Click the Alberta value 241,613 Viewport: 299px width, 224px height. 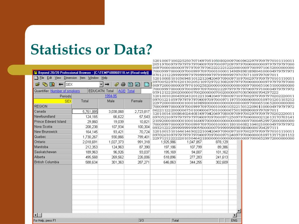point(215,157)
